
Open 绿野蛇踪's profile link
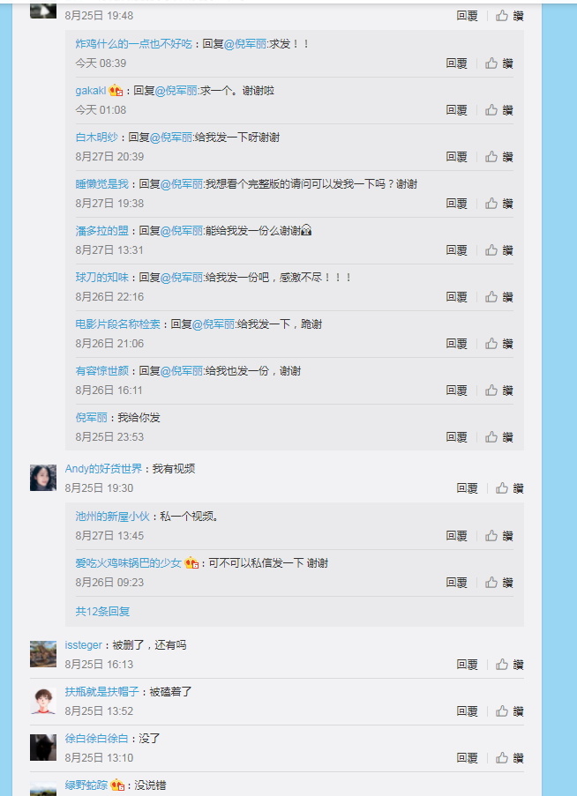[86, 785]
